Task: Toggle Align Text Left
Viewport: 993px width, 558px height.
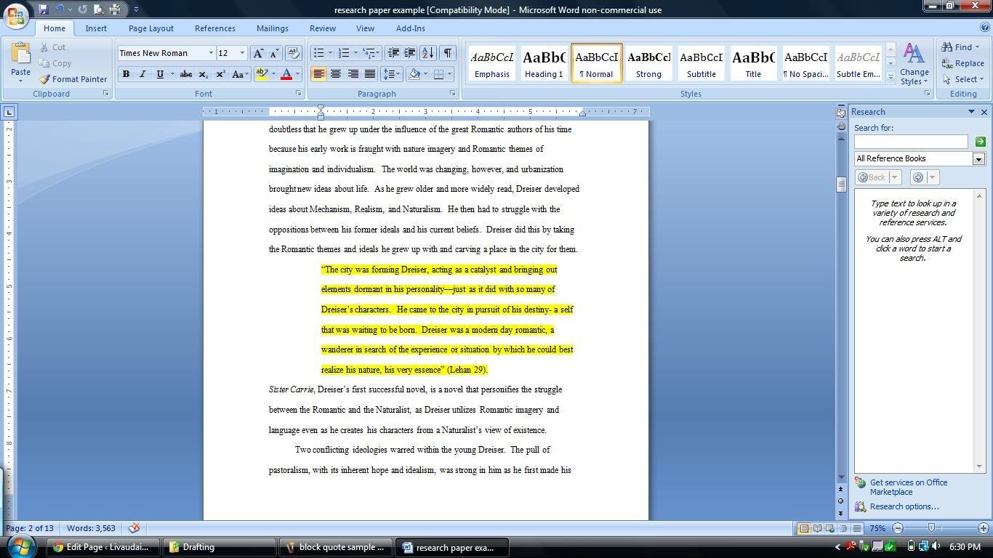Action: [x=318, y=74]
